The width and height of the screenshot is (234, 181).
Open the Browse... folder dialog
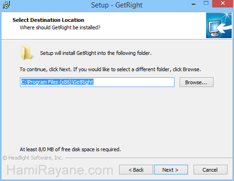pos(196,82)
